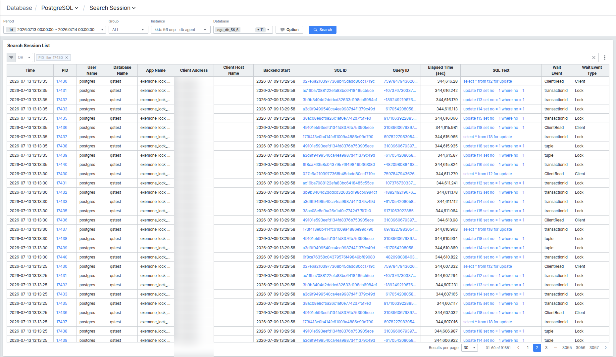Open the OR filter operator dropdown
This screenshot has height=357, width=616.
point(24,58)
